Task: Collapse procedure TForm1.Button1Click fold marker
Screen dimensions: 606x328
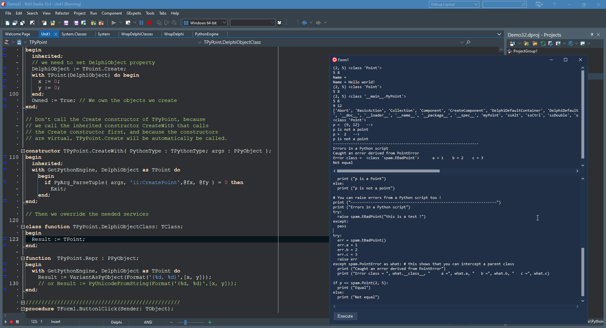Action: 23,309
